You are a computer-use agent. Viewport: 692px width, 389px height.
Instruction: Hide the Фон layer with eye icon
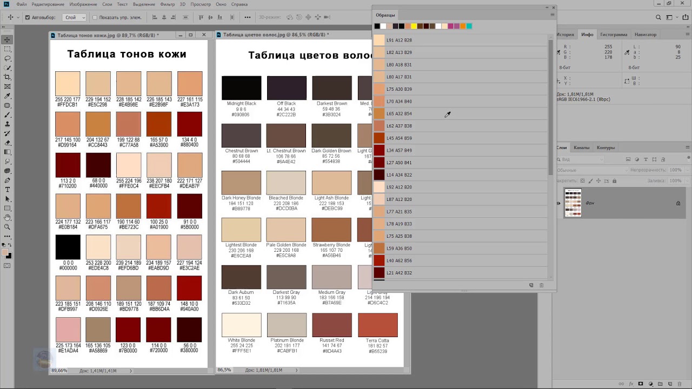559,203
